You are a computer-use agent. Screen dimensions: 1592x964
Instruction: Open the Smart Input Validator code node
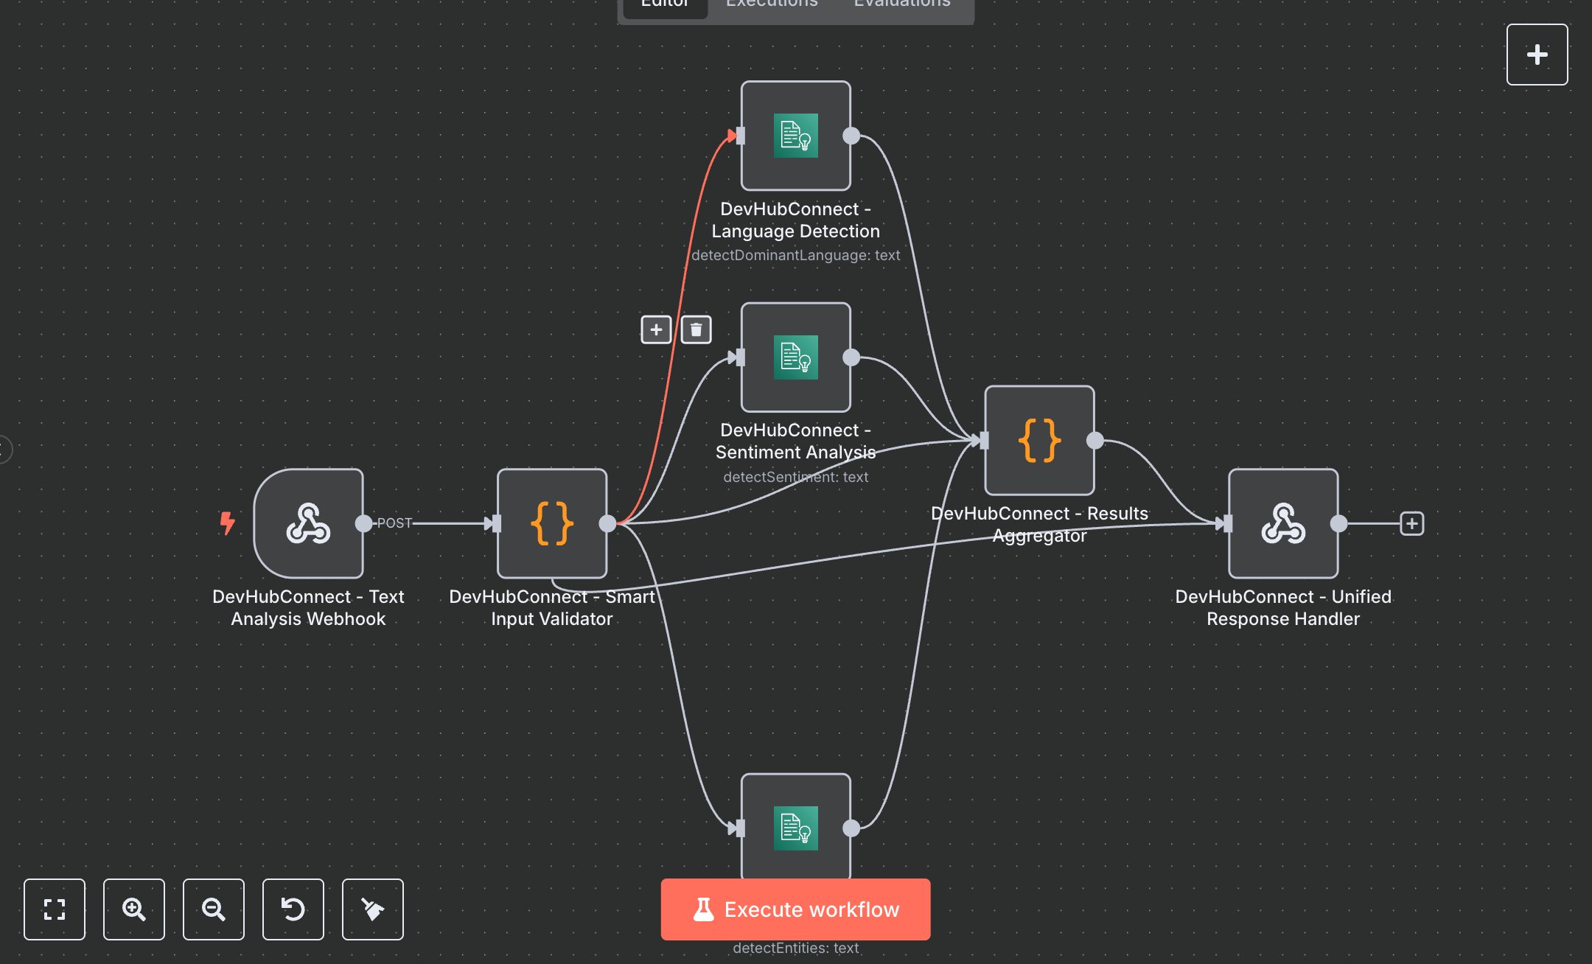(552, 524)
